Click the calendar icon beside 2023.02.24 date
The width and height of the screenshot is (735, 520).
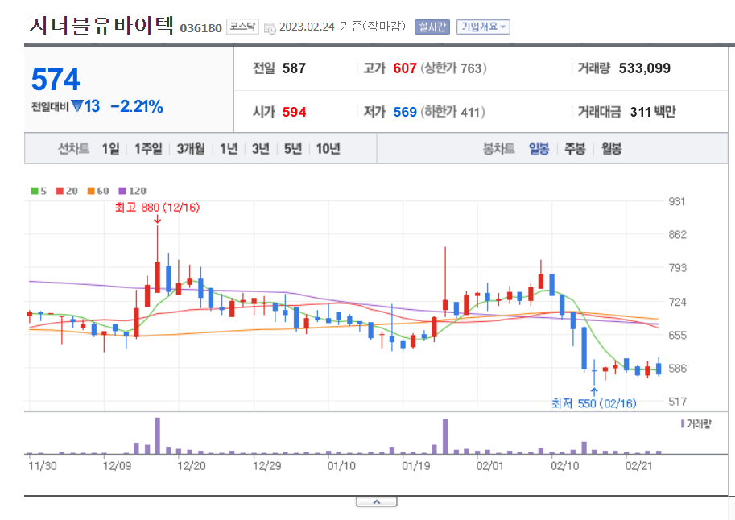(x=270, y=28)
